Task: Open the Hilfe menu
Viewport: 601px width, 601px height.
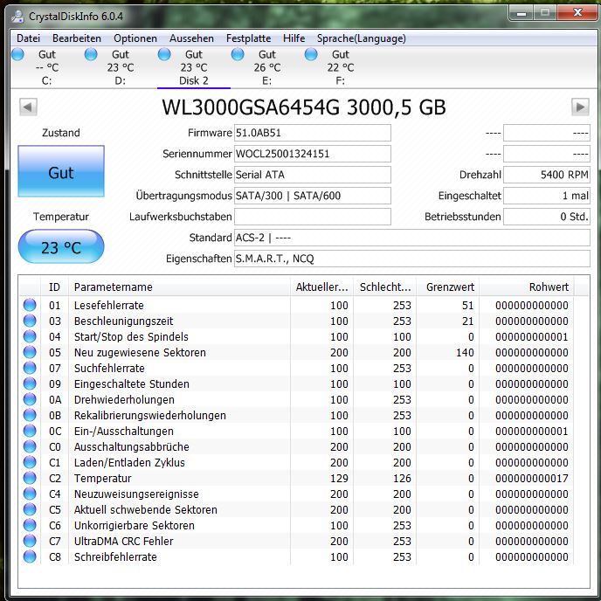Action: 294,38
